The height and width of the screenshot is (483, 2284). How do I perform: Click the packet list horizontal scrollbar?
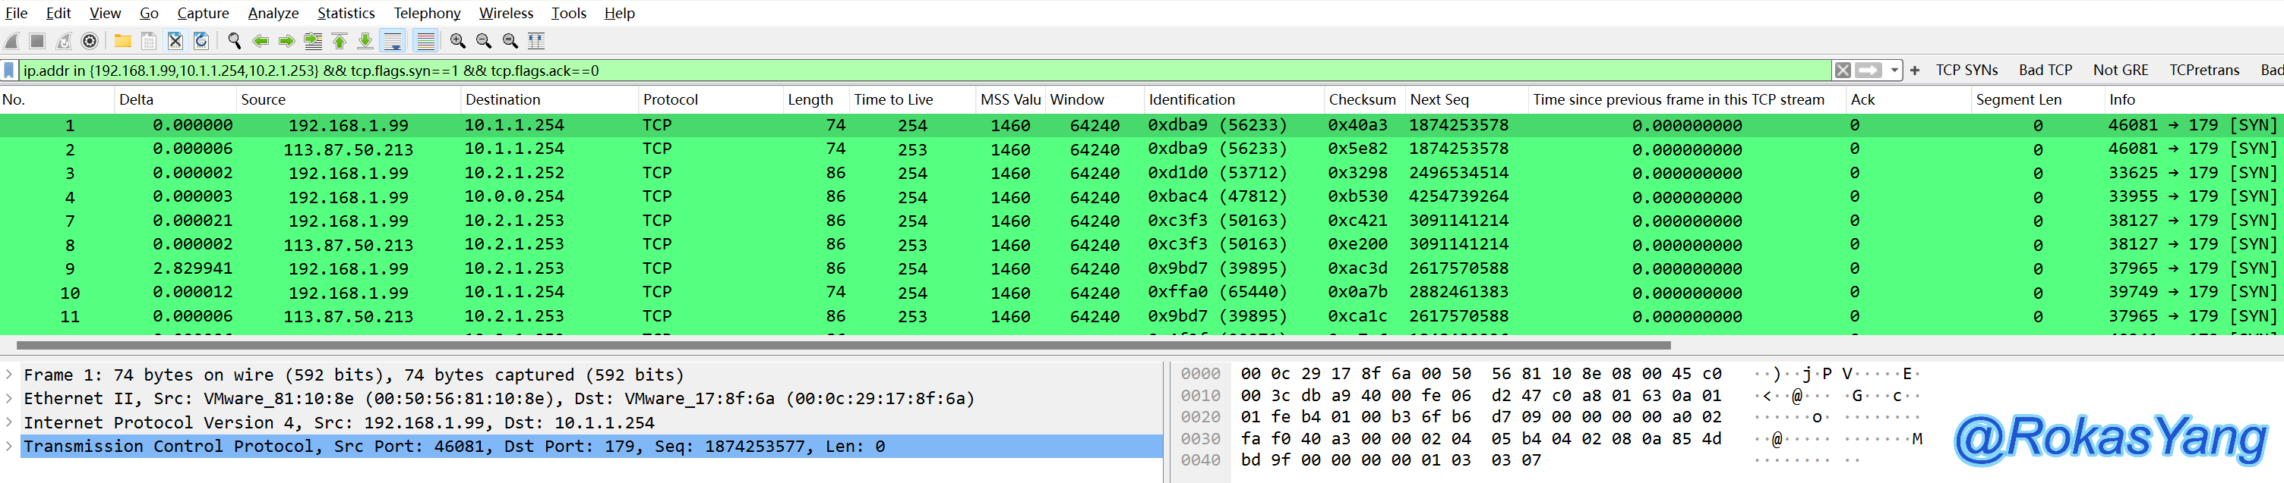click(842, 345)
